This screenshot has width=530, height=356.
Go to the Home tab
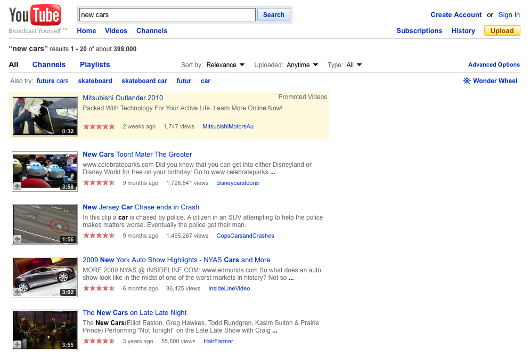(x=86, y=31)
